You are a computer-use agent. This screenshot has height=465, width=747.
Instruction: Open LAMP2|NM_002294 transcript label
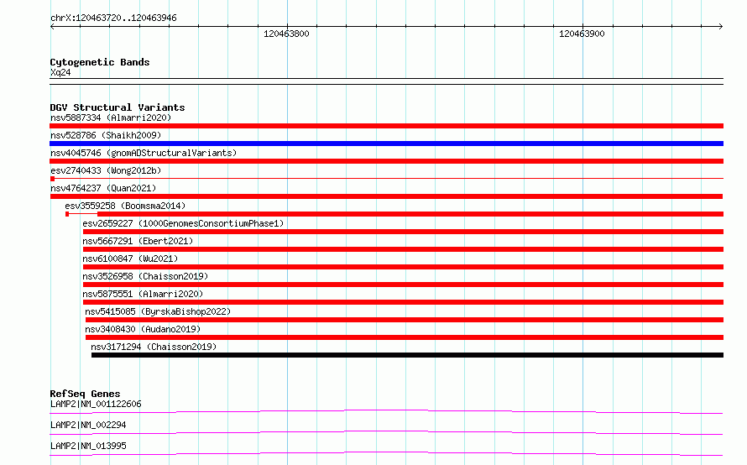pos(88,425)
